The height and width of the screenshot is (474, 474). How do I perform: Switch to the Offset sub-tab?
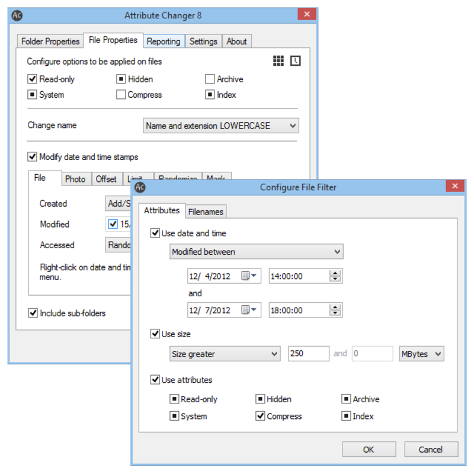pyautogui.click(x=106, y=179)
